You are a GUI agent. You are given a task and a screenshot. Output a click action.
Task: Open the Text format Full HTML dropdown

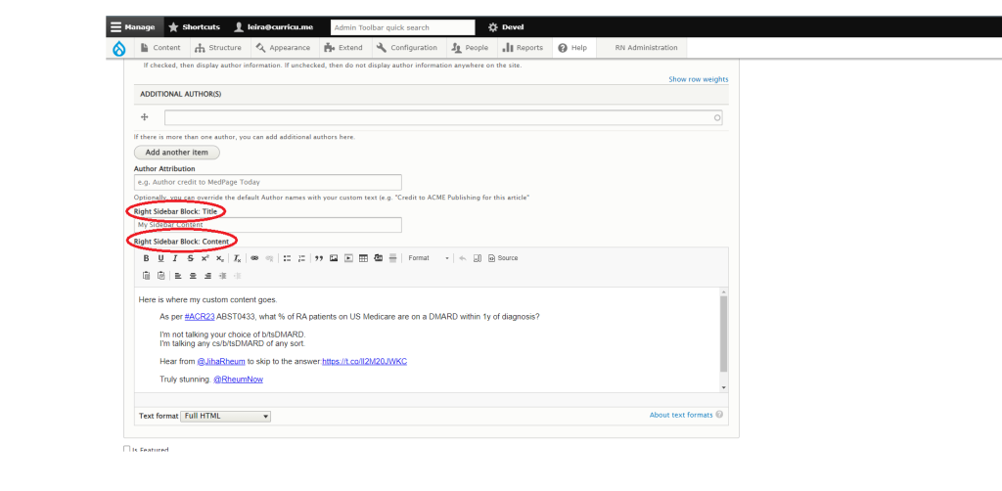(226, 416)
